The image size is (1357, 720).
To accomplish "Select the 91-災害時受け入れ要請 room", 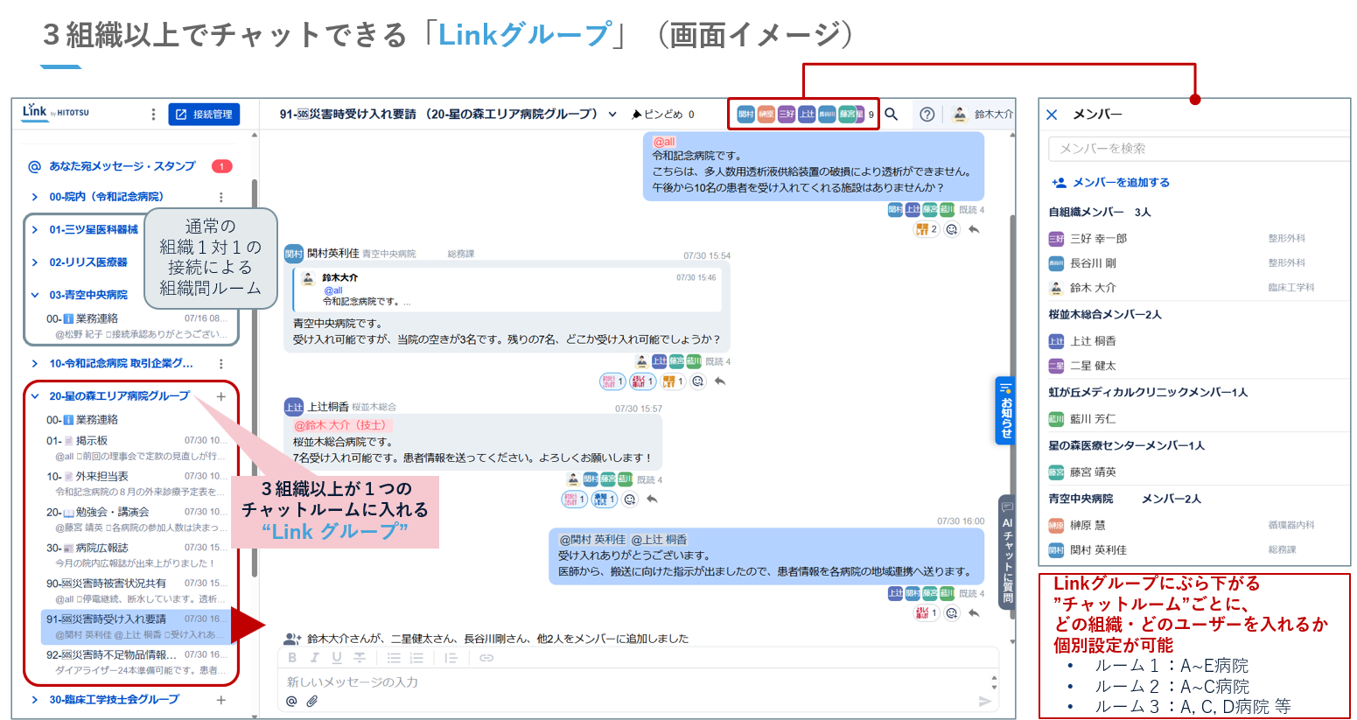I will [x=137, y=626].
